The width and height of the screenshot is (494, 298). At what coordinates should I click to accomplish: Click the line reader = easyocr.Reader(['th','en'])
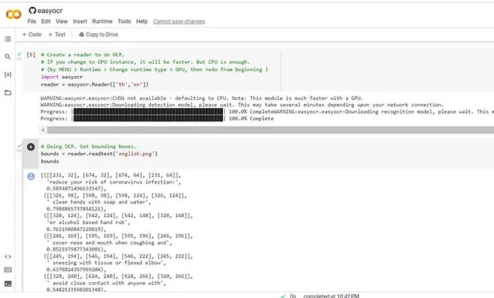[x=95, y=85]
